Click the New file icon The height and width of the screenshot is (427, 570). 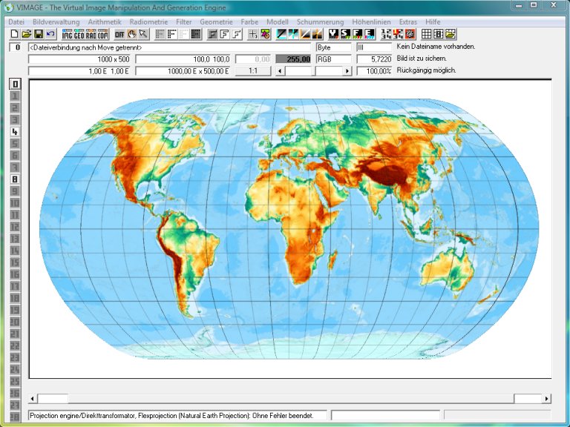(x=14, y=34)
